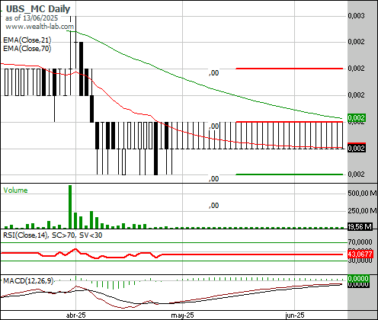
Task: Click the 70,0000 RSI axis label
Action: pyautogui.click(x=360, y=242)
